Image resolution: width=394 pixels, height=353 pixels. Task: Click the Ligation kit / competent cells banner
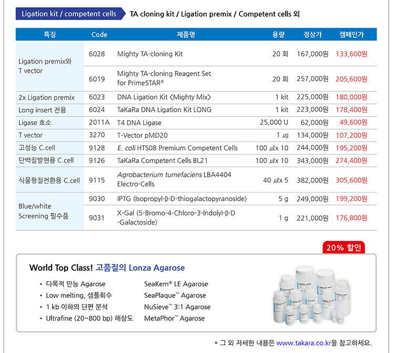70,14
